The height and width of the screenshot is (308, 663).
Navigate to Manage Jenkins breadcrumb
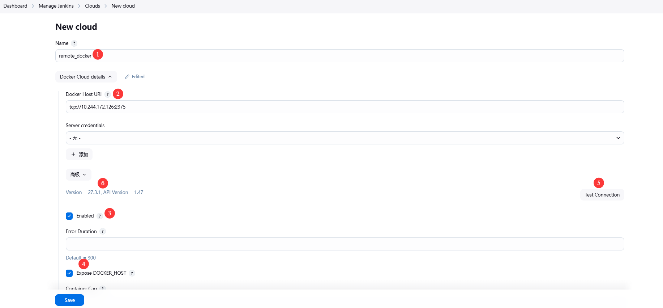point(56,6)
